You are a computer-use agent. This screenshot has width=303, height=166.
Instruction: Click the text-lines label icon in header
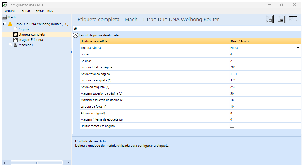pos(293,18)
